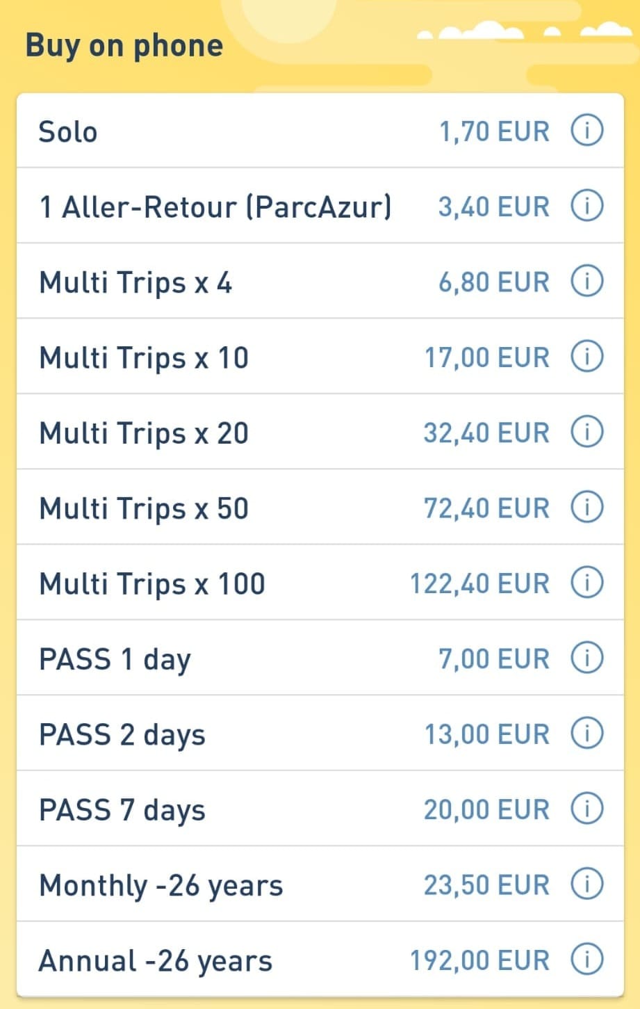Open info icon for PASS 1 day
This screenshot has height=1009, width=640.
[586, 658]
